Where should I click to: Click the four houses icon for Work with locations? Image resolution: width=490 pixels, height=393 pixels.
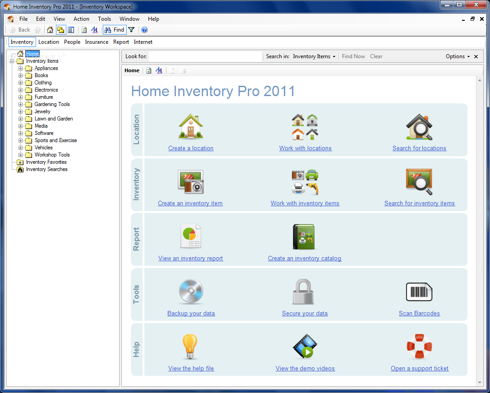click(x=305, y=127)
